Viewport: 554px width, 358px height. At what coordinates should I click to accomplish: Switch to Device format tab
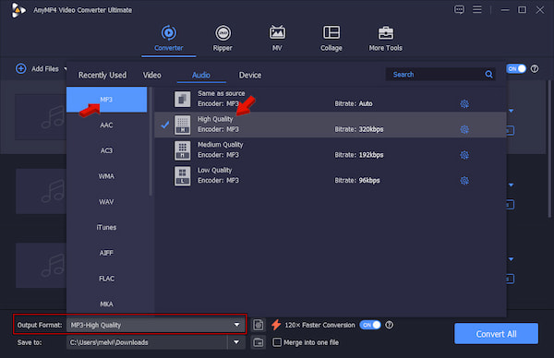pyautogui.click(x=250, y=75)
